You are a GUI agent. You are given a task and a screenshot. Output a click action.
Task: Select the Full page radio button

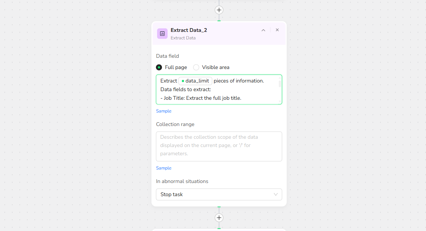click(159, 67)
